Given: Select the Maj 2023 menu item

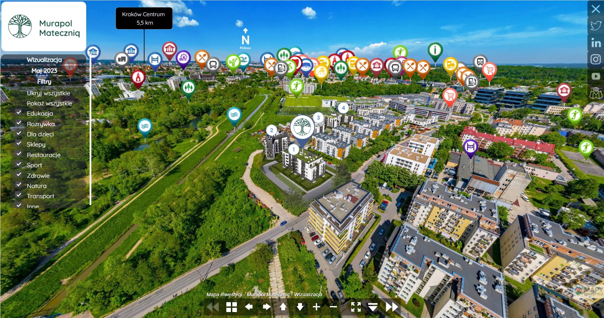Looking at the screenshot, I should coord(44,71).
